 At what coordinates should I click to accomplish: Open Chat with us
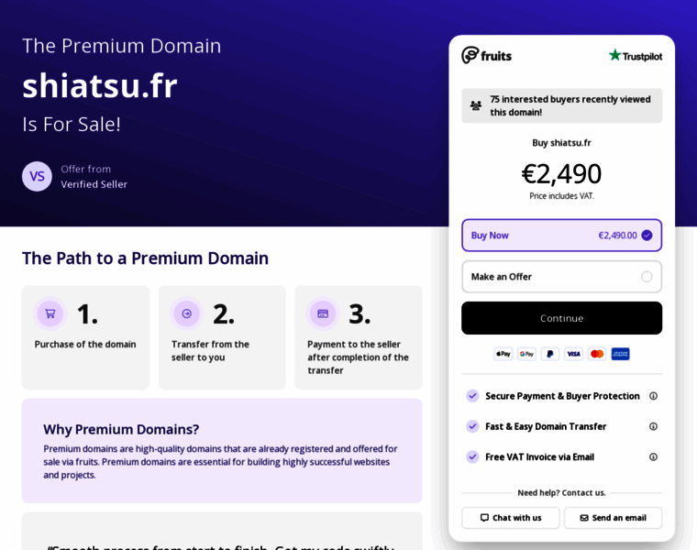tap(511, 518)
